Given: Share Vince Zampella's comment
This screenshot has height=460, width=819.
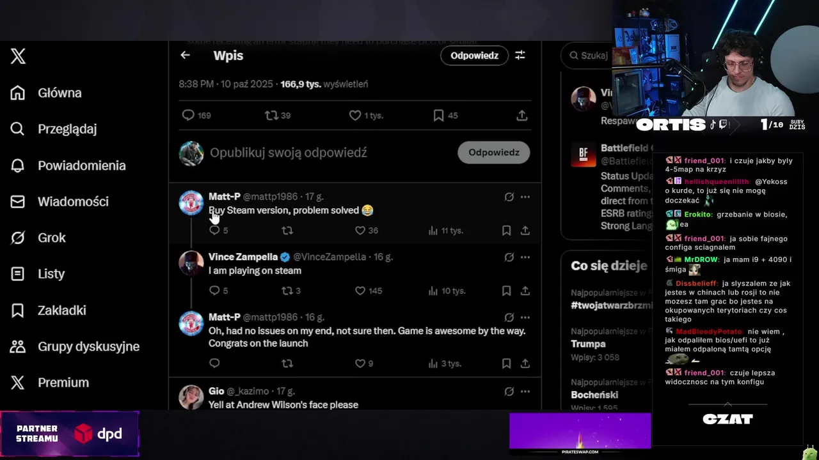Looking at the screenshot, I should 525,291.
